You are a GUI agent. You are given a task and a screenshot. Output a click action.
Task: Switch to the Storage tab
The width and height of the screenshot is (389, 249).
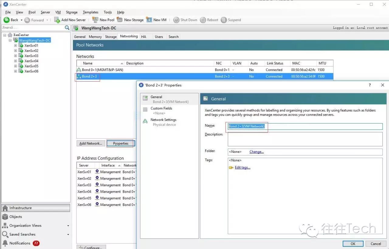111,37
